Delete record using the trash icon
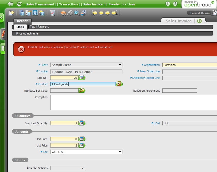 tap(53, 13)
